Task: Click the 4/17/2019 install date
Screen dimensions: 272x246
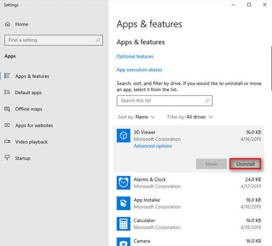Action: [251, 186]
